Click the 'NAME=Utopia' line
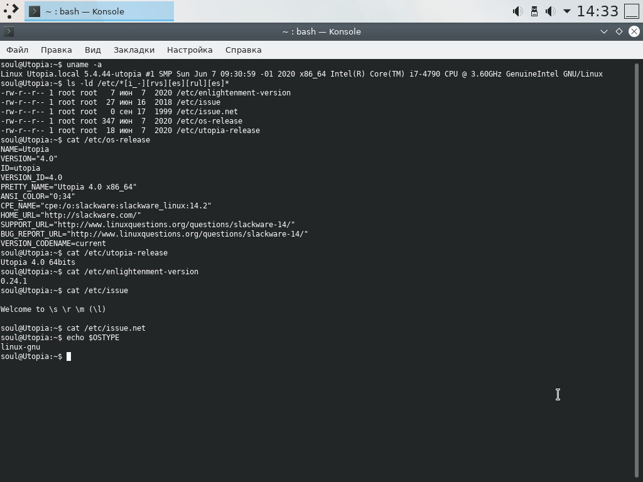643x482 pixels. (24, 149)
